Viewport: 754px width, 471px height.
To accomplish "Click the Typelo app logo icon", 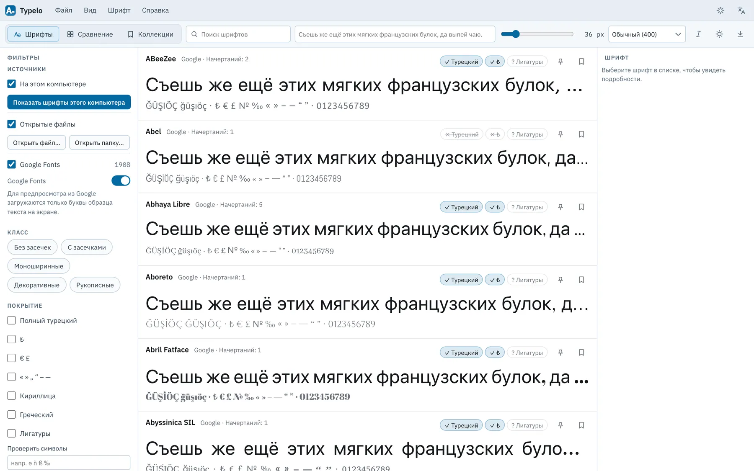I will click(x=10, y=10).
